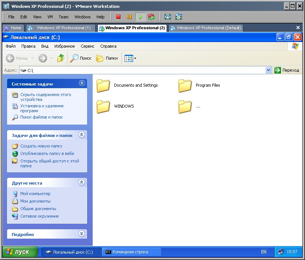Select the Program Files folder
The image size is (305, 260).
click(185, 86)
